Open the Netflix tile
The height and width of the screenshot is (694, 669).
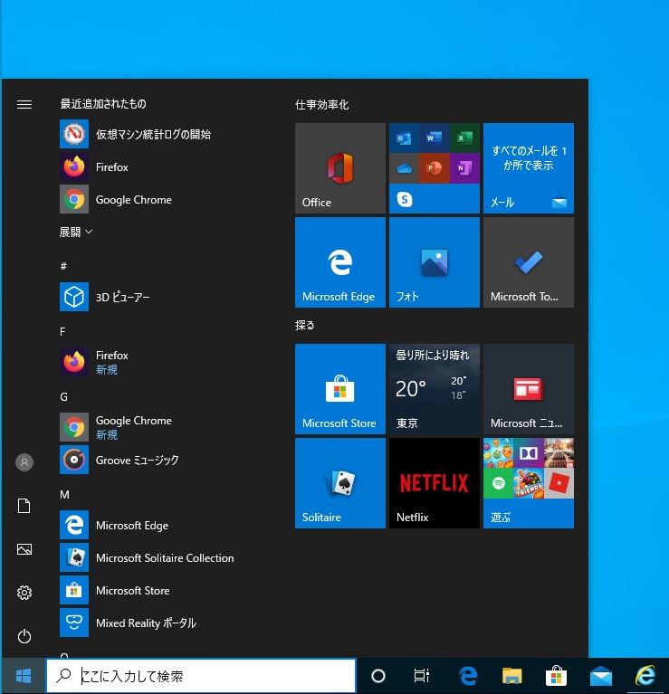click(x=435, y=483)
